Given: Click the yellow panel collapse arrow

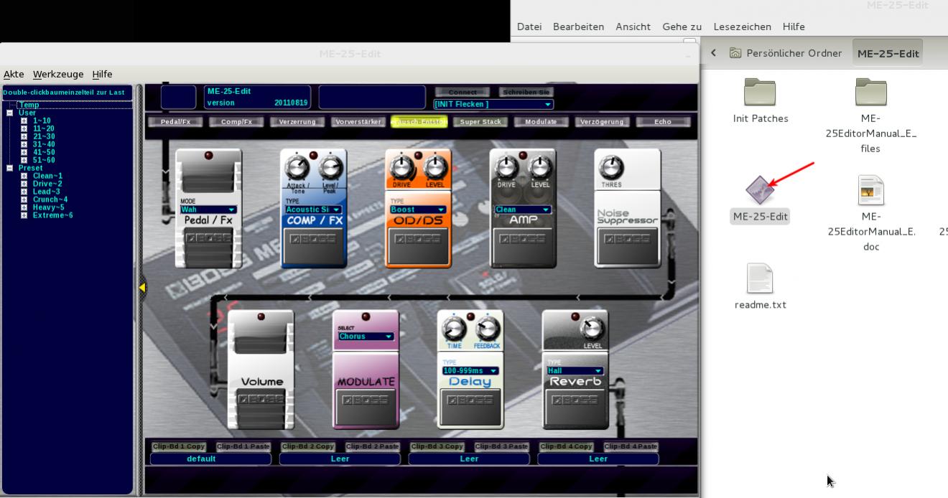Looking at the screenshot, I should coord(142,288).
